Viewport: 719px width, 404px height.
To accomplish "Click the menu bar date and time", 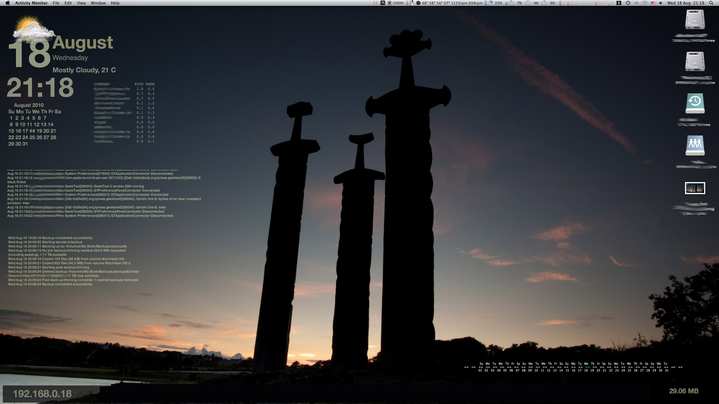I will [x=686, y=3].
